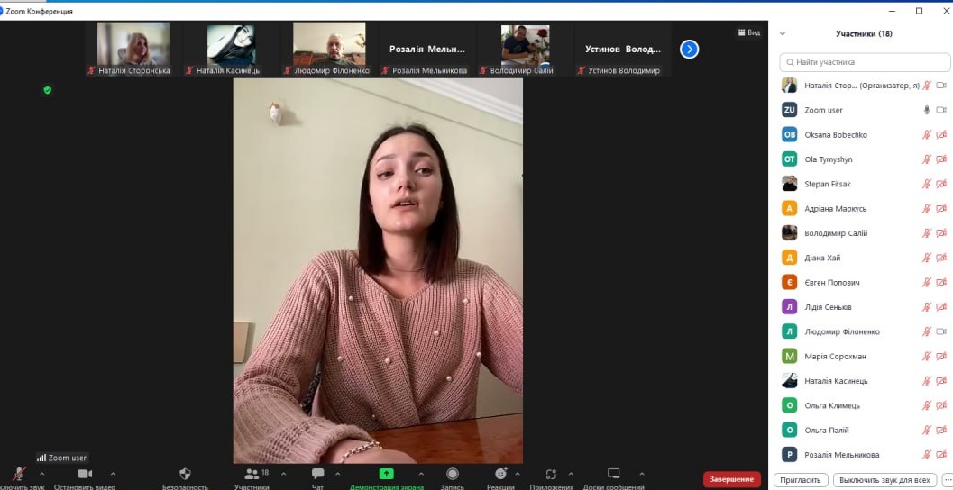Image resolution: width=953 pixels, height=490 pixels.
Task: Toggle microphone mute in bottom toolbar
Action: point(20,474)
